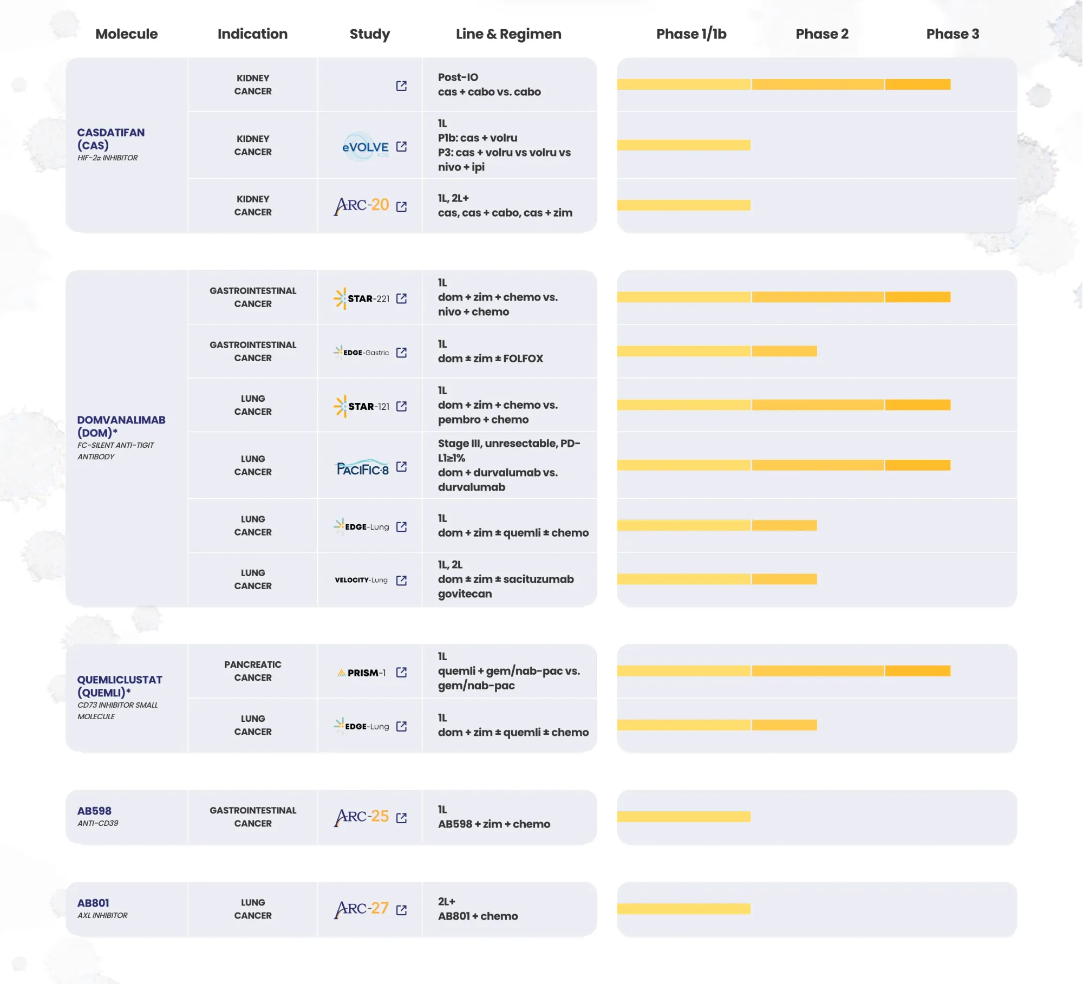Click the PRISM-1 Phase 3 progress bar
This screenshot has width=1083, height=984.
tap(917, 671)
